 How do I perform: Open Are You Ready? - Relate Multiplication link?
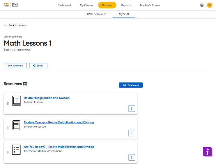point(59,147)
